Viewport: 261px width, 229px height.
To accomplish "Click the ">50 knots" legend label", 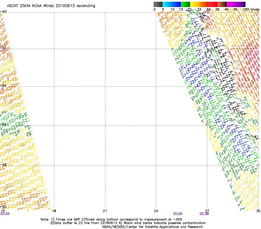I will [251, 10].
